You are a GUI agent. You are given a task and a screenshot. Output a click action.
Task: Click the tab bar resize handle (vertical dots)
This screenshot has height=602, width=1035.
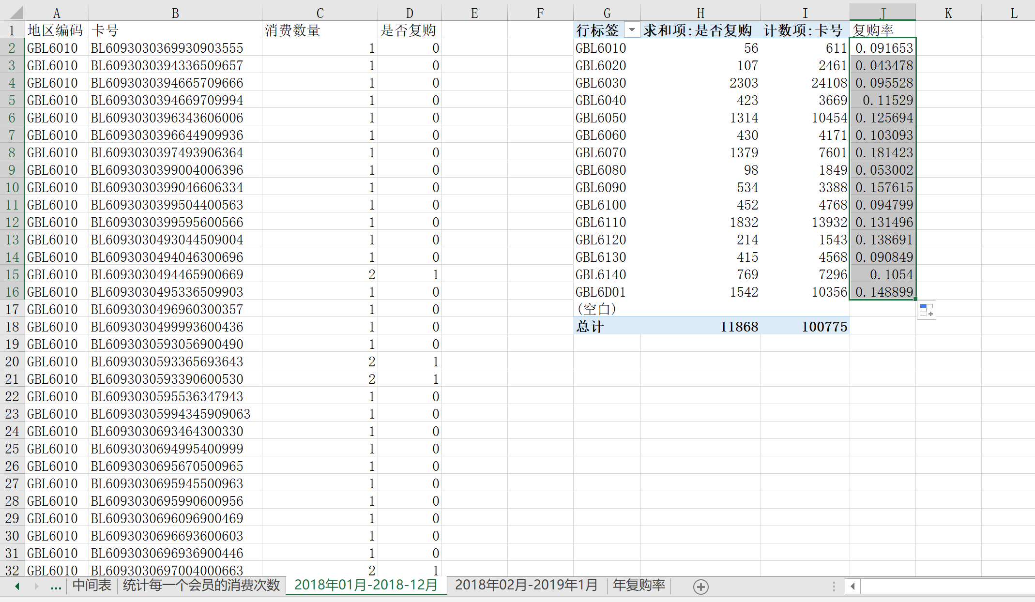point(834,587)
